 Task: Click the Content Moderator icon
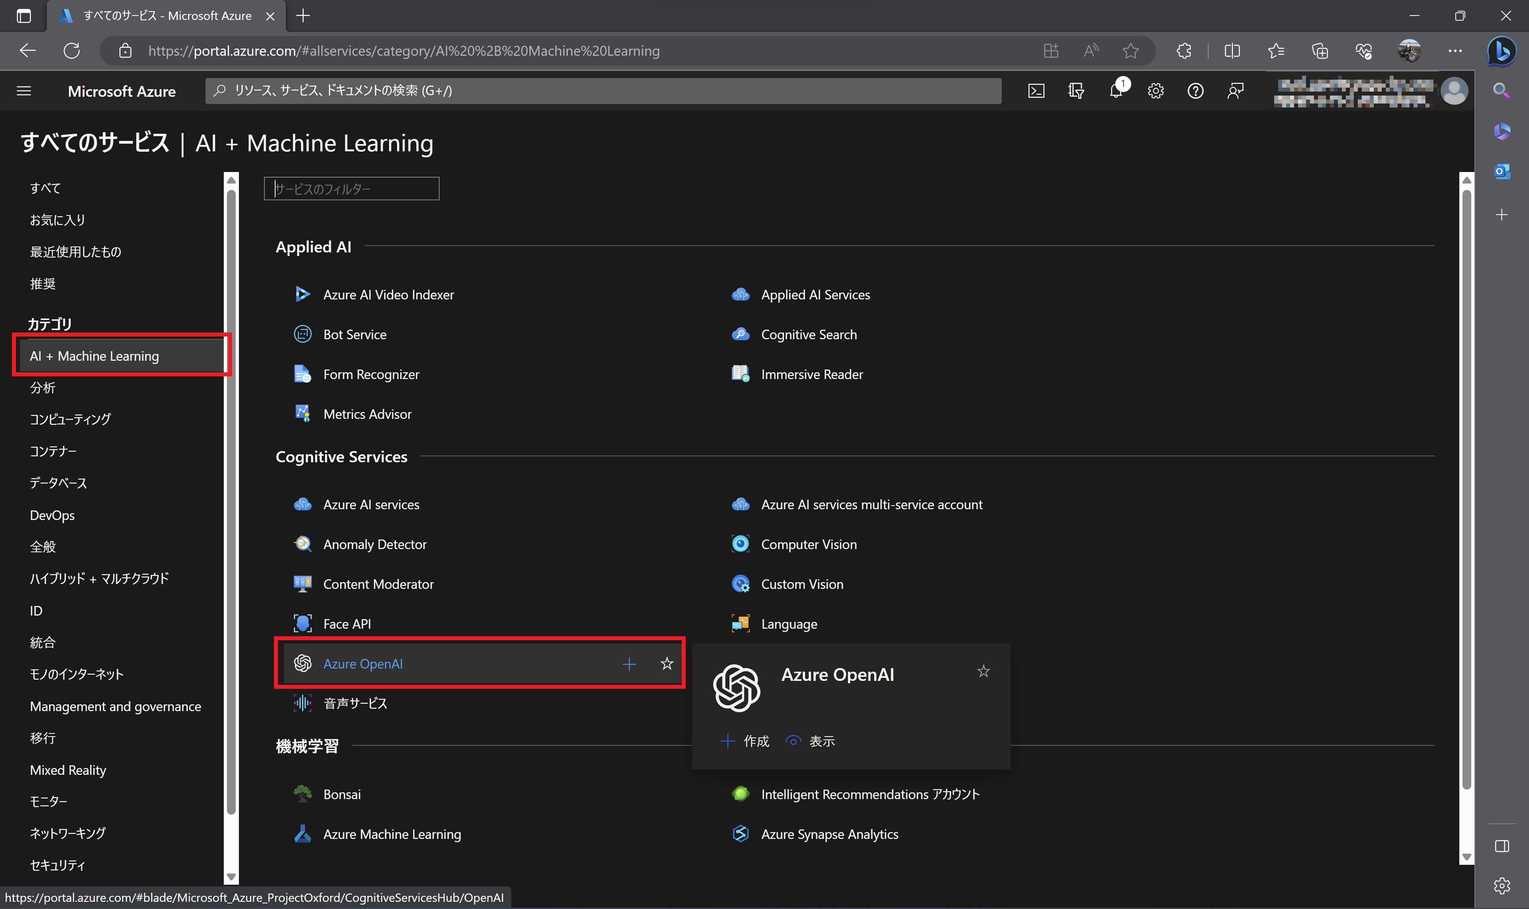(303, 584)
